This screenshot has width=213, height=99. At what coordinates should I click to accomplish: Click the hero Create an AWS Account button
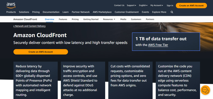coord(41,52)
